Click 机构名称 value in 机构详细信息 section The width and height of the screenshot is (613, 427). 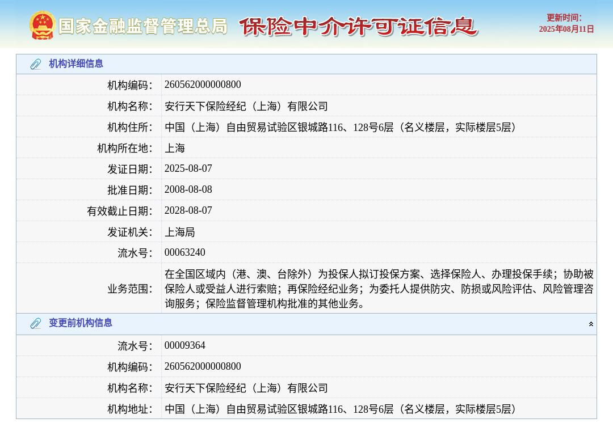coord(246,106)
